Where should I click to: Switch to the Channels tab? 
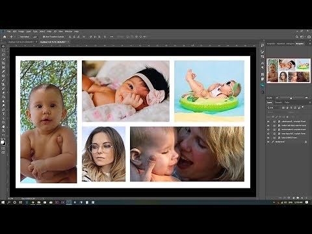[x=278, y=102]
